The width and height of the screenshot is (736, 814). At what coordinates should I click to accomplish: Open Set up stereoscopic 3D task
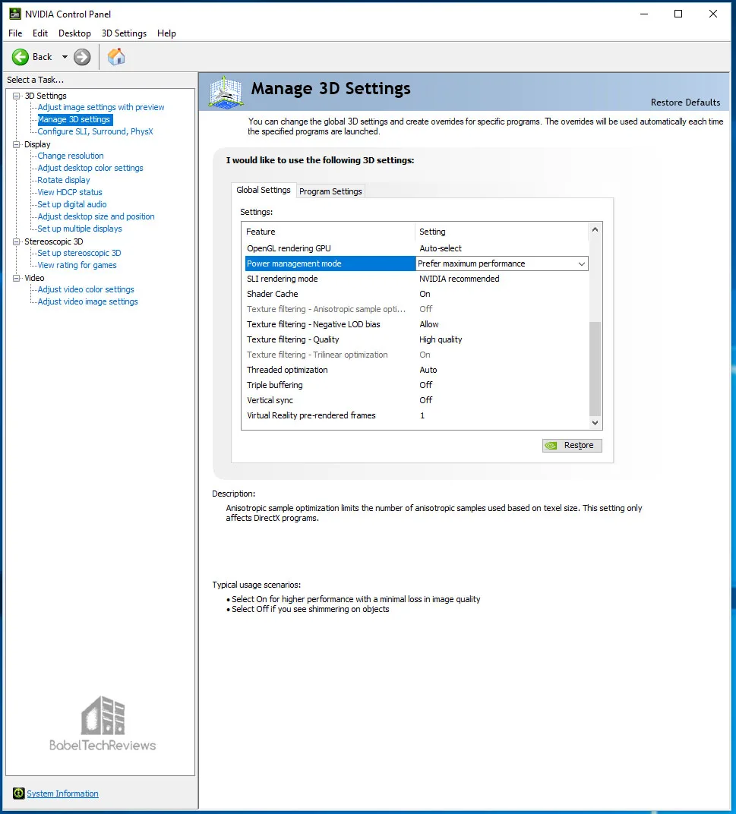coord(79,253)
